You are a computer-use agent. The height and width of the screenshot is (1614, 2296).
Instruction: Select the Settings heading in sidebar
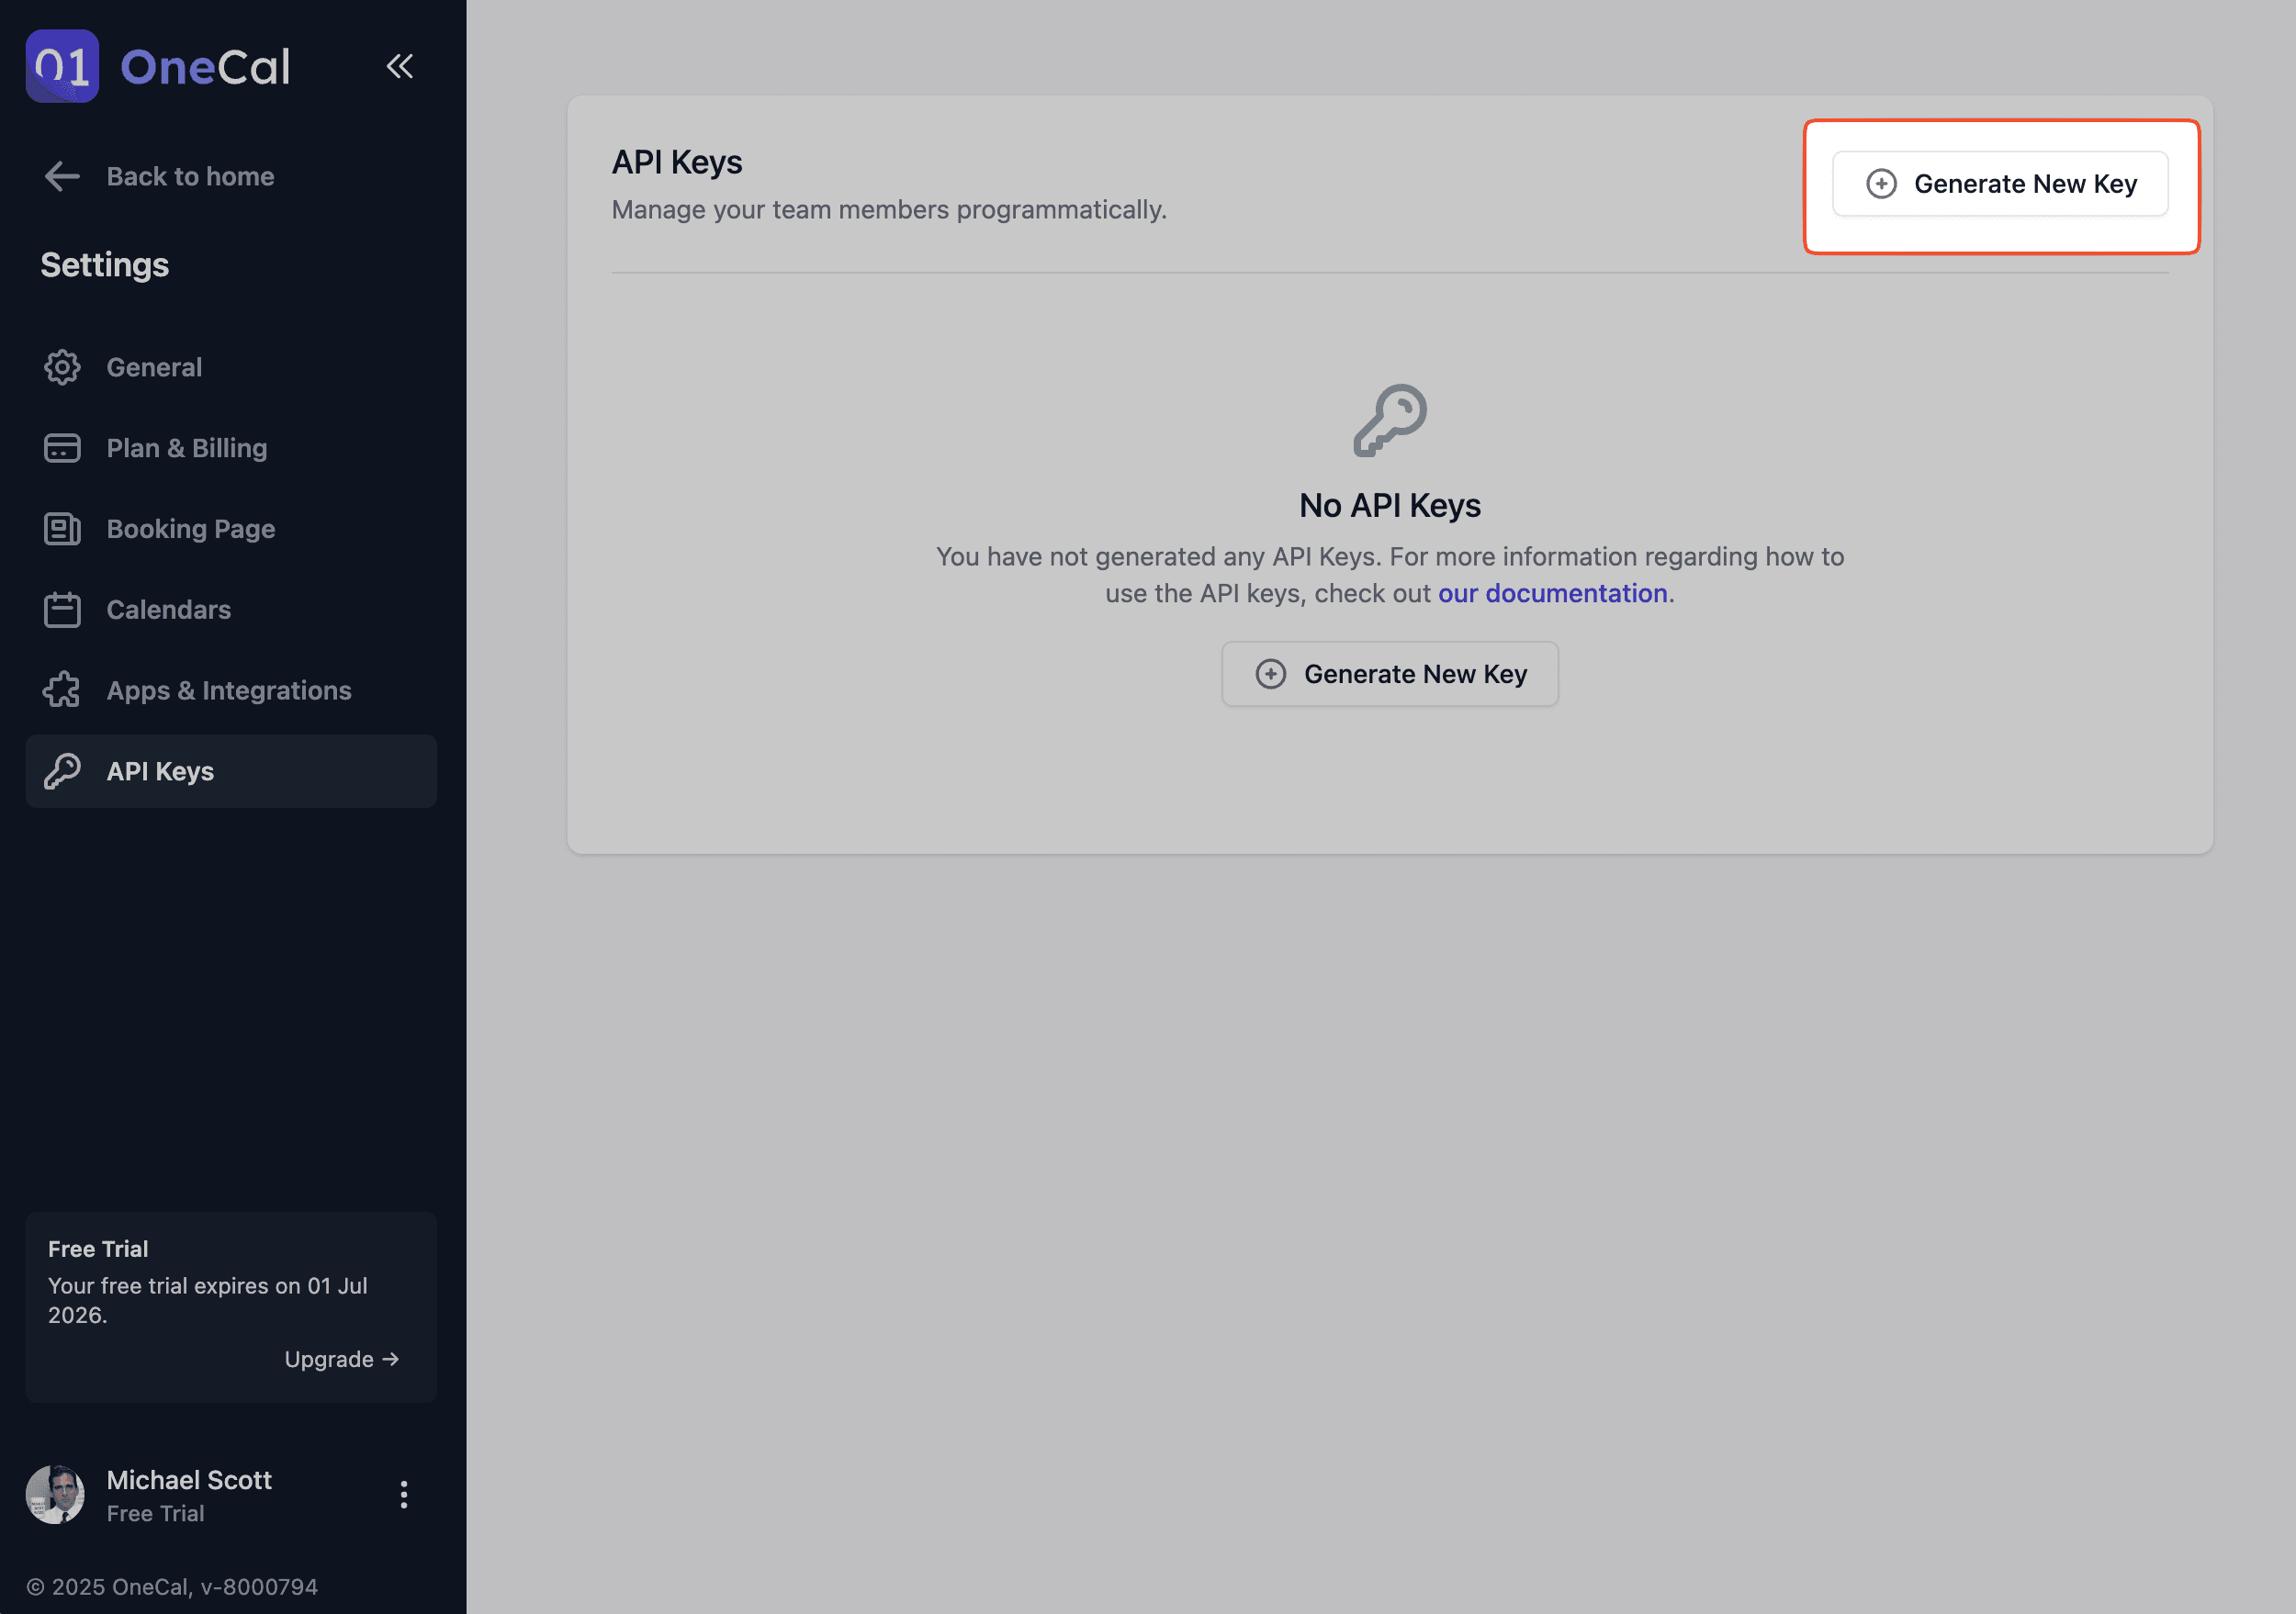pos(104,263)
